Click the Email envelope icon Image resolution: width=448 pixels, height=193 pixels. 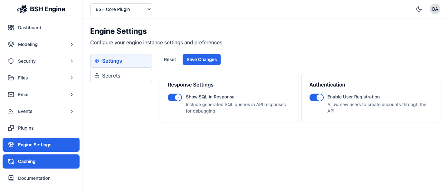[x=11, y=95]
